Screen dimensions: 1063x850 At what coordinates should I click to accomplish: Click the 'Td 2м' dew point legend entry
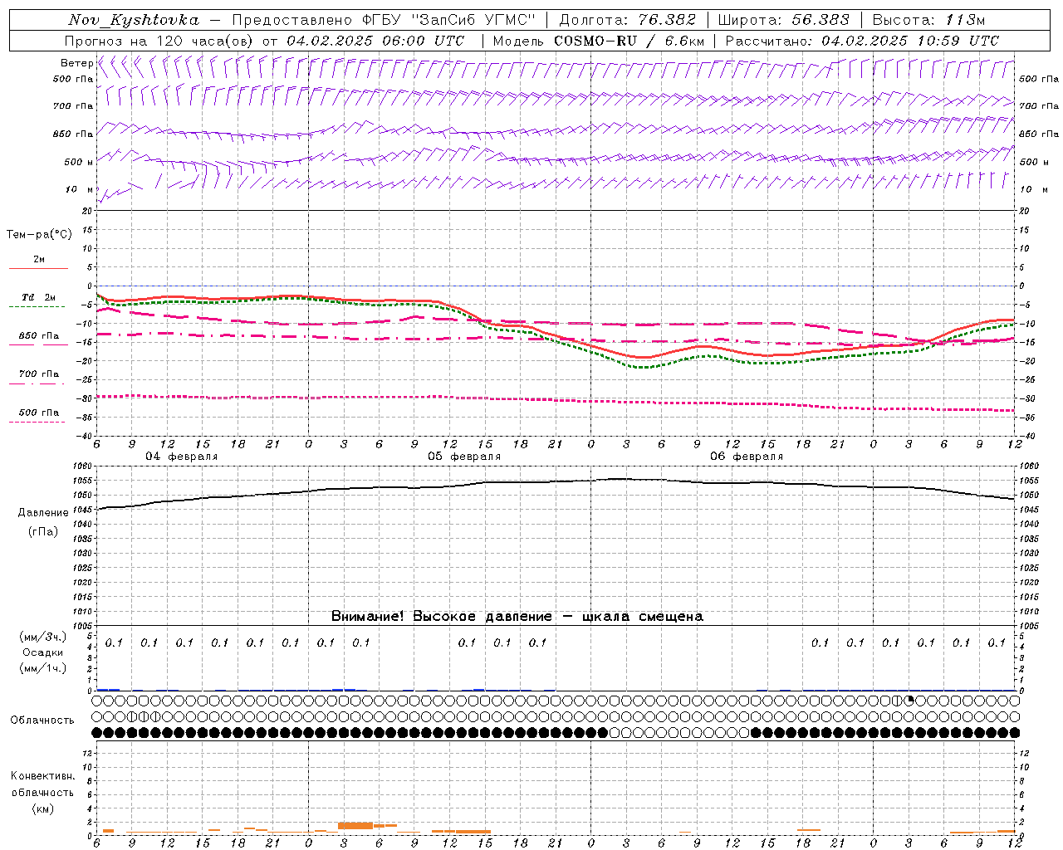(38, 297)
